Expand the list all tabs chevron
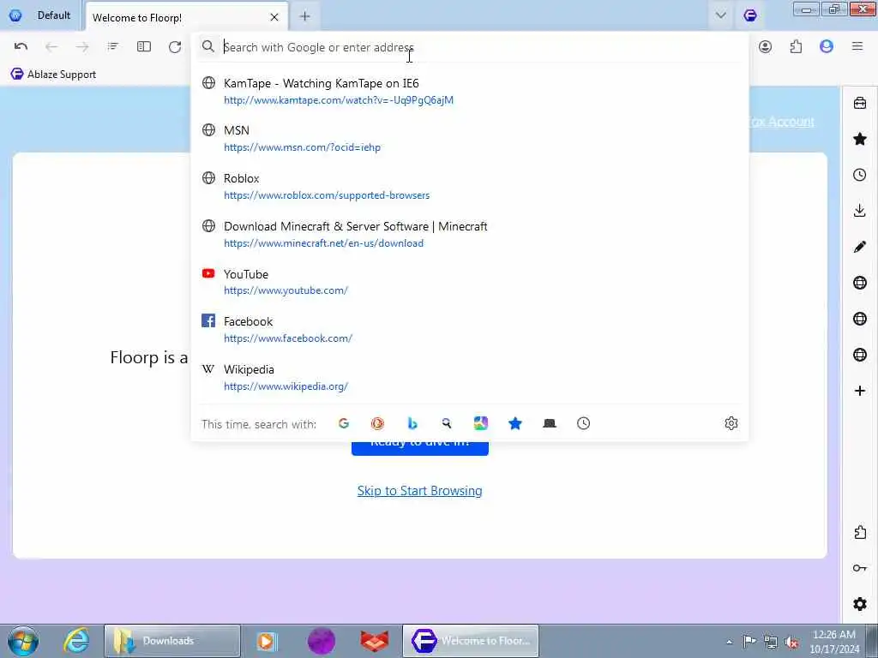 tap(720, 15)
